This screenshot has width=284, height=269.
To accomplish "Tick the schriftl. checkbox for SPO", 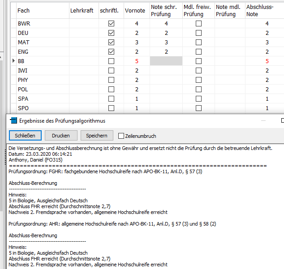I will point(111,108).
